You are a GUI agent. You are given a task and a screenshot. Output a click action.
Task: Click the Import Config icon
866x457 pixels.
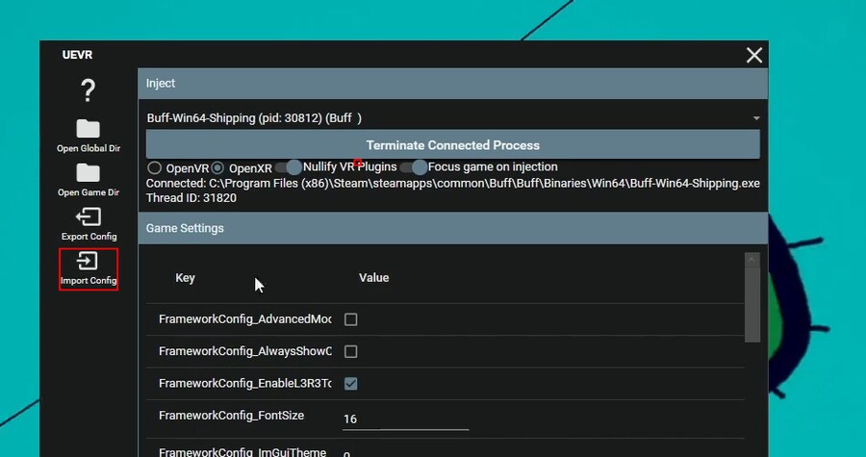(88, 262)
